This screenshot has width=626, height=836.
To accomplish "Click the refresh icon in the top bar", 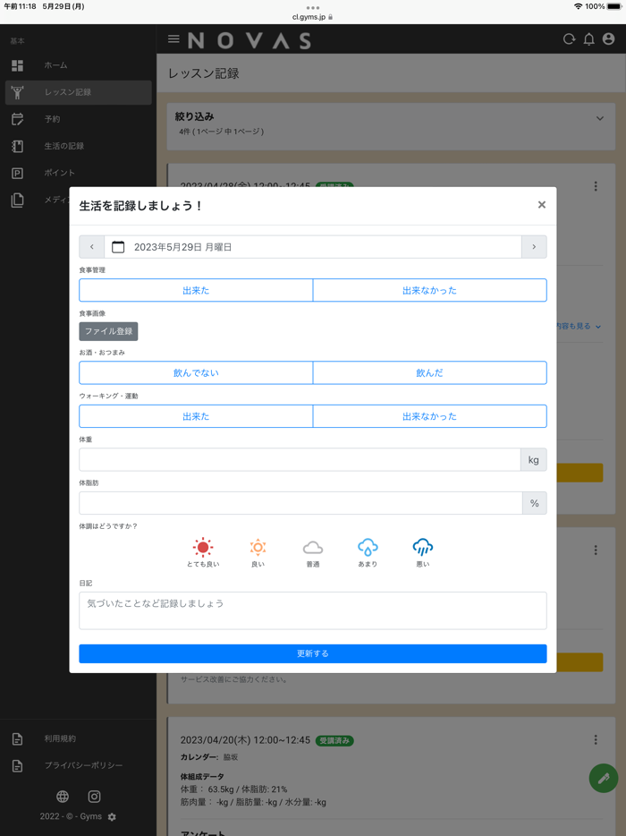I will click(x=569, y=38).
